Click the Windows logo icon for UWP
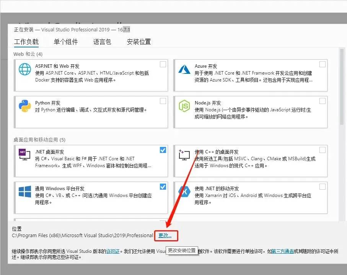 pos(25,191)
